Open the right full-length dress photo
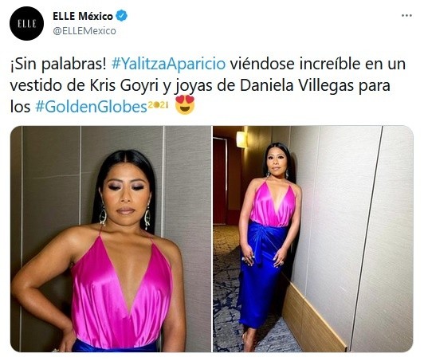This screenshot has width=424, height=361. pos(313,239)
